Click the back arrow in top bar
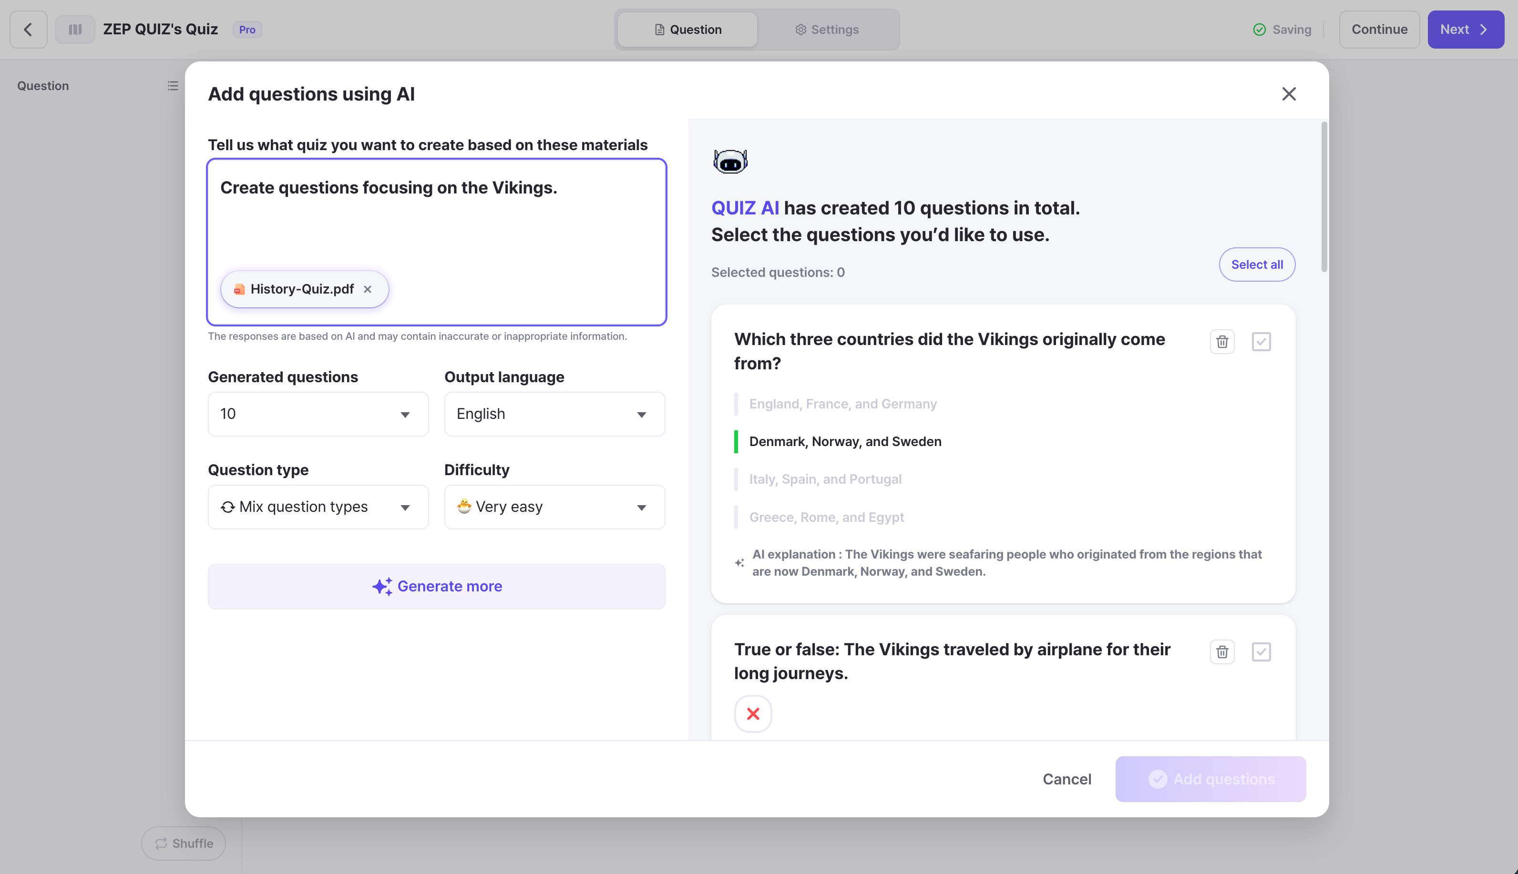The width and height of the screenshot is (1518, 874). click(28, 30)
